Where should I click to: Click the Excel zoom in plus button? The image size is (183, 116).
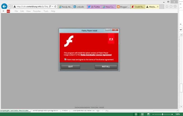click(x=172, y=114)
